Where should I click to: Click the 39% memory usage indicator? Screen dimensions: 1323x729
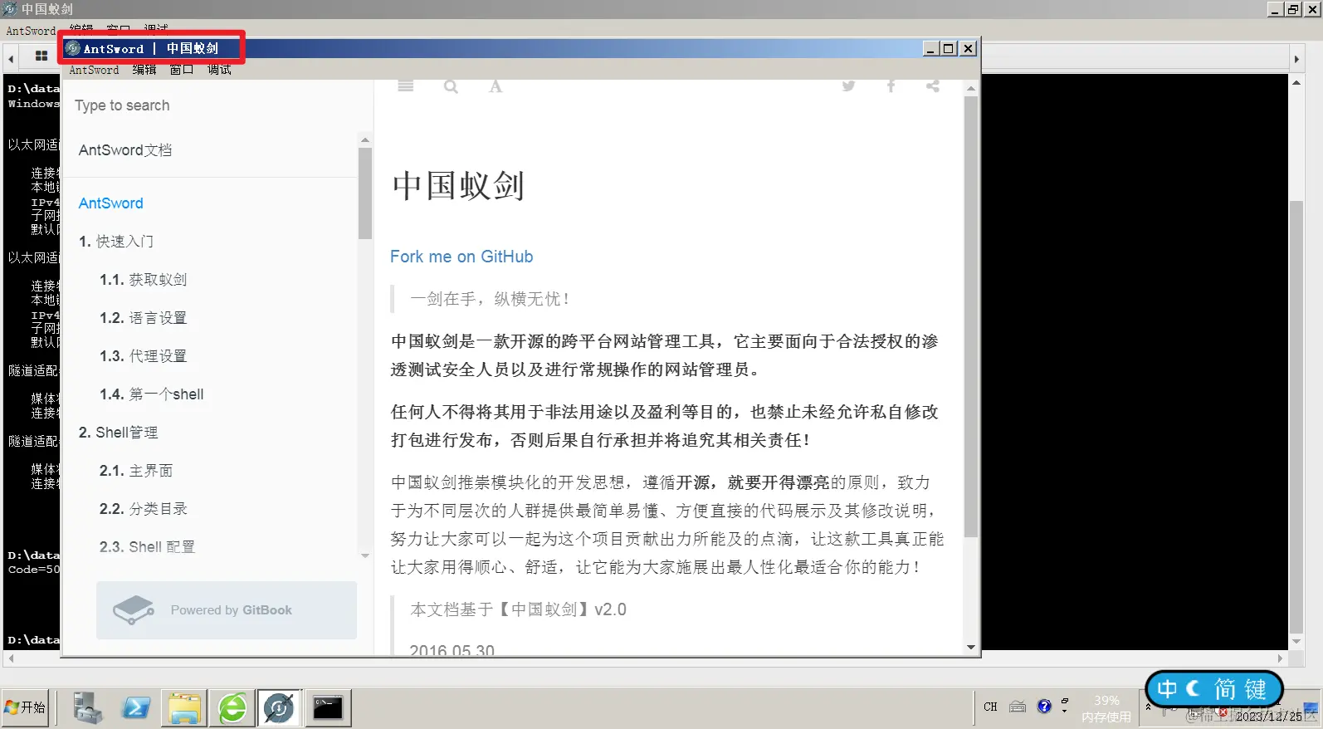tap(1106, 708)
